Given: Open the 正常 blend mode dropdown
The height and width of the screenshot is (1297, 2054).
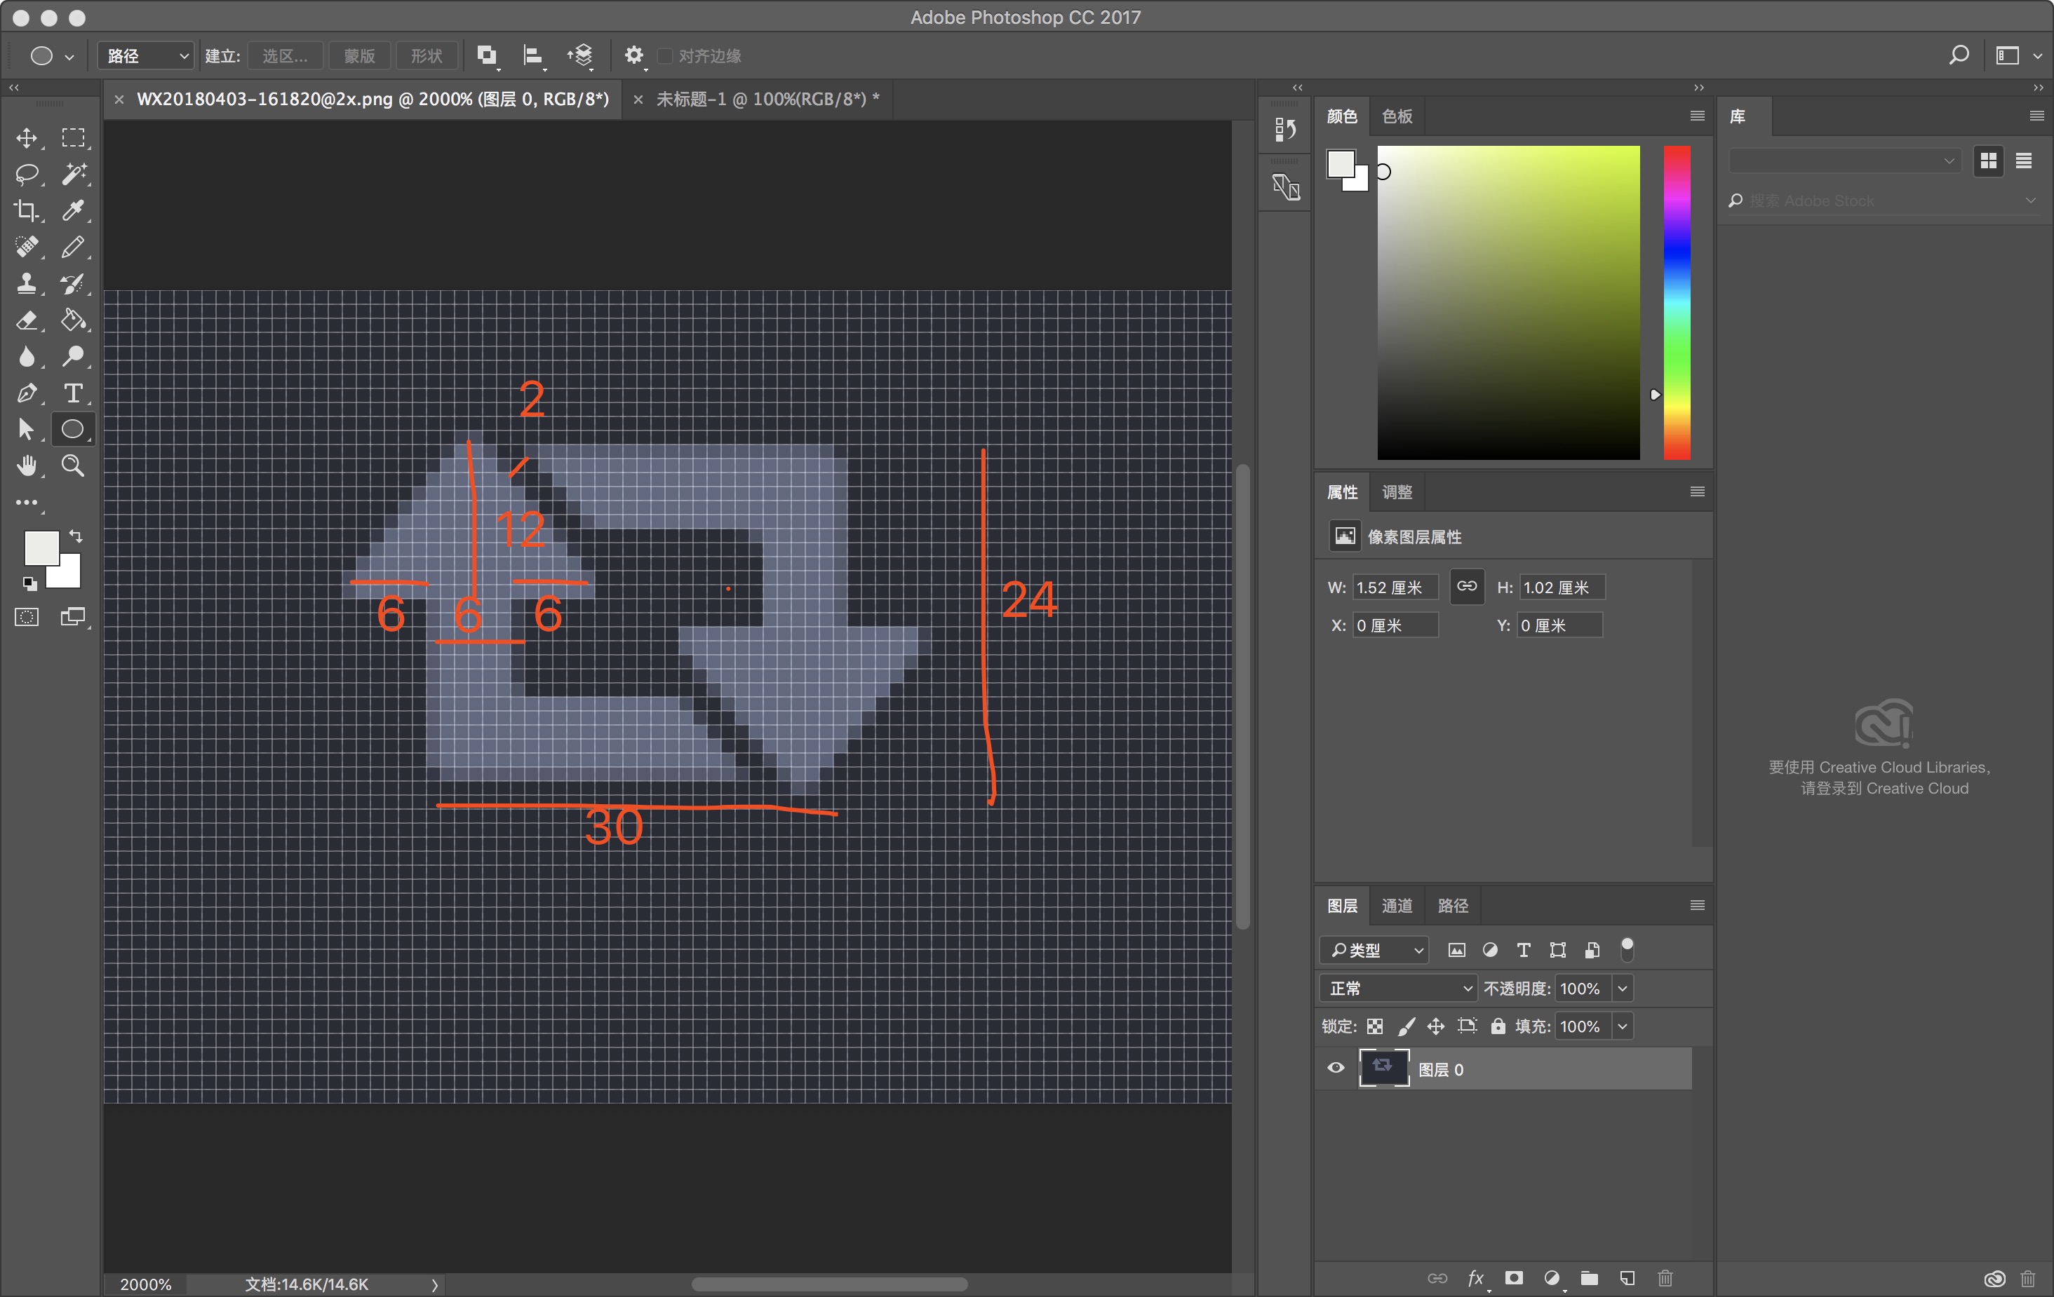Looking at the screenshot, I should [x=1397, y=989].
